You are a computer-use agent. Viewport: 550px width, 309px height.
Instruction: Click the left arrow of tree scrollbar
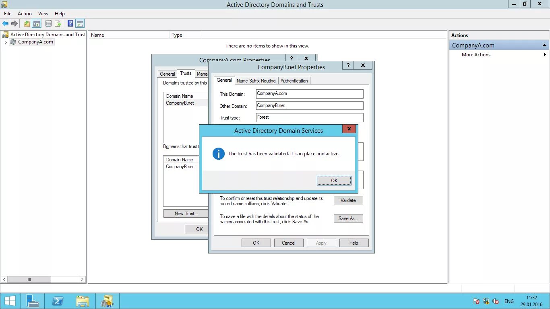pos(4,279)
